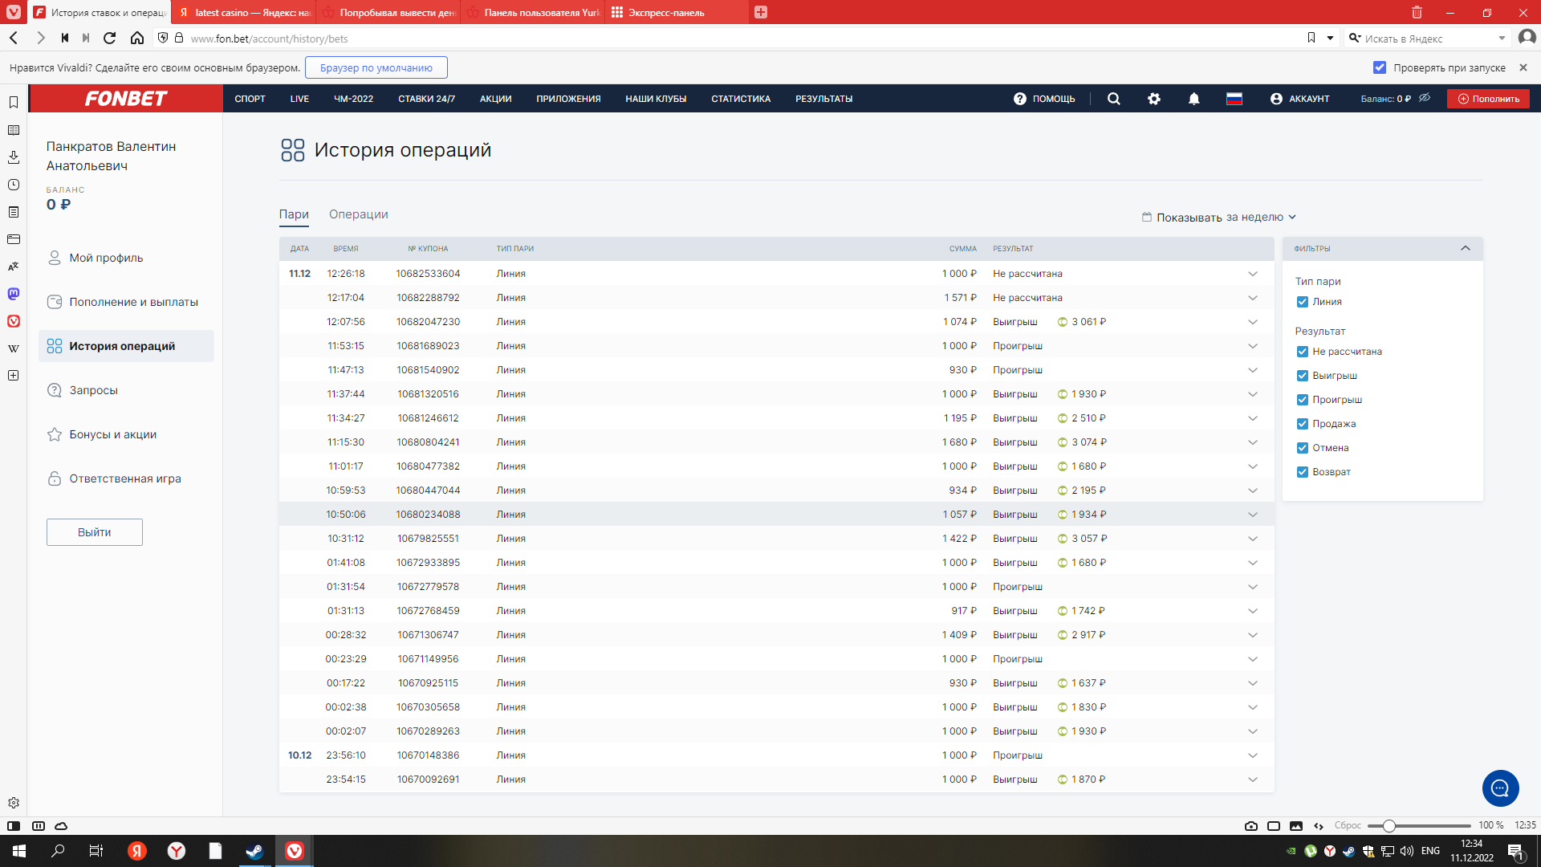
Task: Open the СТАТИСТИКА menu item
Action: click(x=740, y=99)
